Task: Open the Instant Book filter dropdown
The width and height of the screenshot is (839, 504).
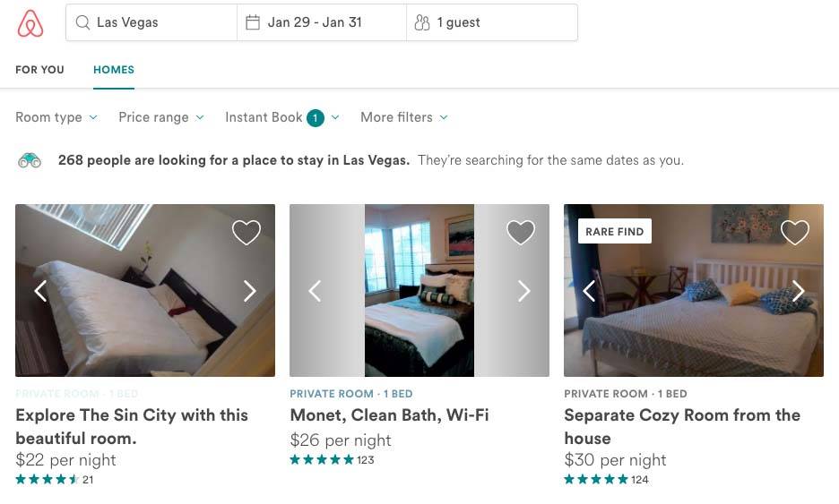Action: [x=281, y=117]
